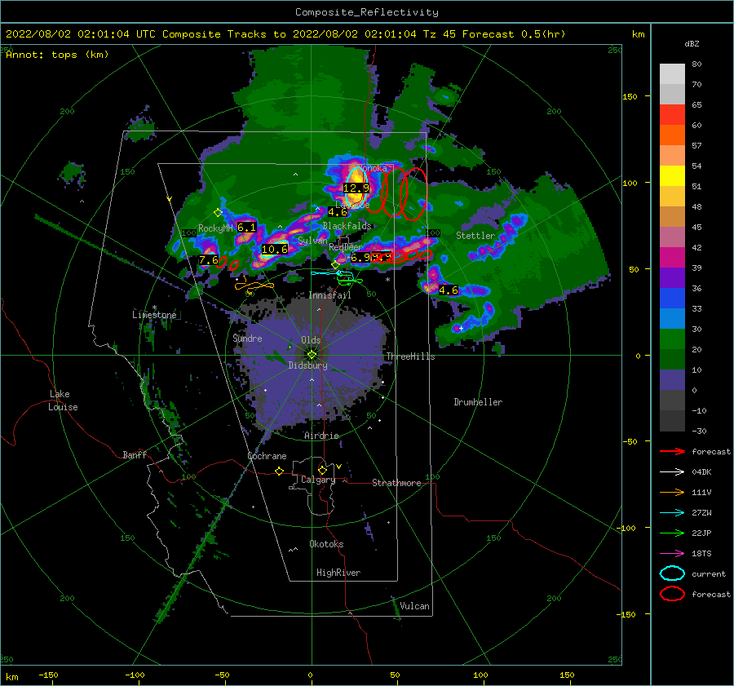Viewport: 734px width, 686px height.
Task: Click the Okotoks town label
Action: [326, 544]
